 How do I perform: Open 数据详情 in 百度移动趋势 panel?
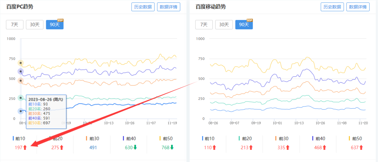pos(358,7)
